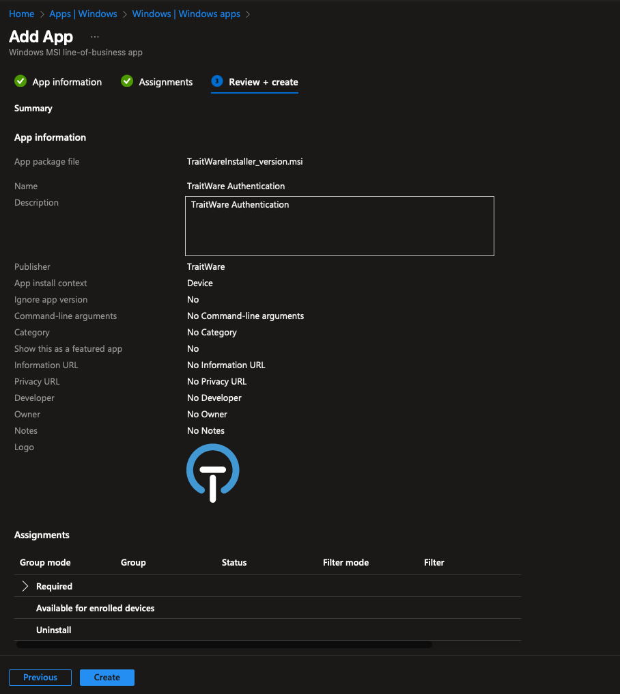Click the Group column header

133,563
